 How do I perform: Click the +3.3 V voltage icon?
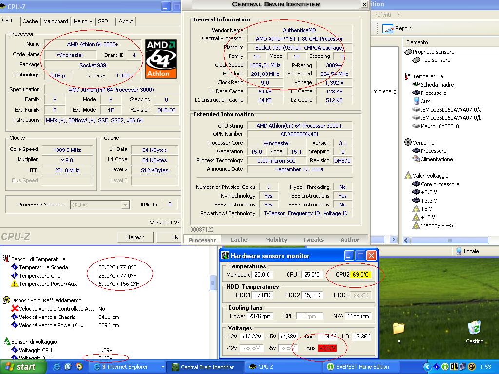coord(416,200)
